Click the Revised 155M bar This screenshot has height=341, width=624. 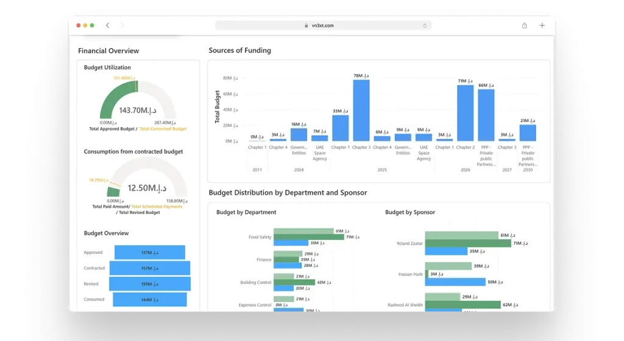click(x=149, y=284)
